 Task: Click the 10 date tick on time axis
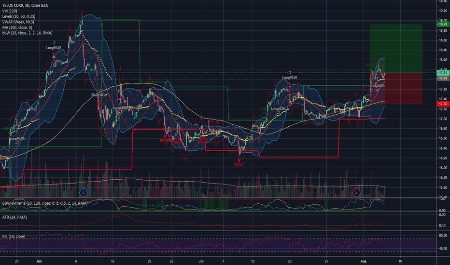point(400,261)
